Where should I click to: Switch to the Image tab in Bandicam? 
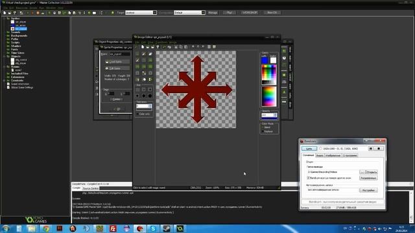pyautogui.click(x=333, y=155)
